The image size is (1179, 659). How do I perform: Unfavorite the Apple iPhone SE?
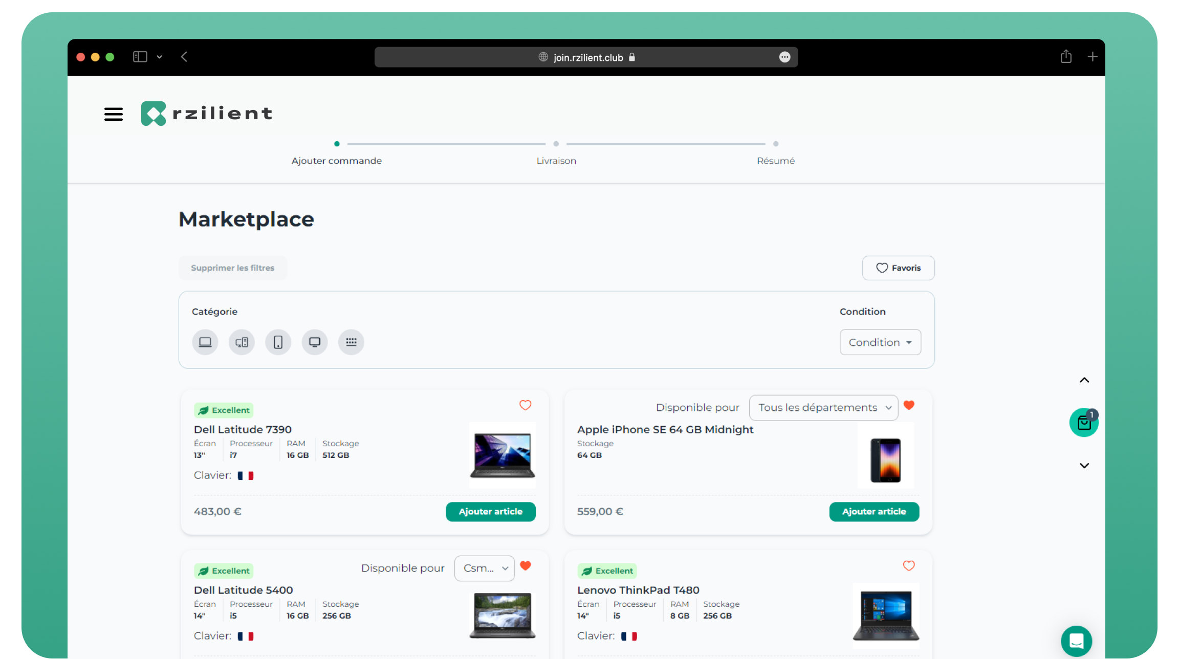[909, 405]
